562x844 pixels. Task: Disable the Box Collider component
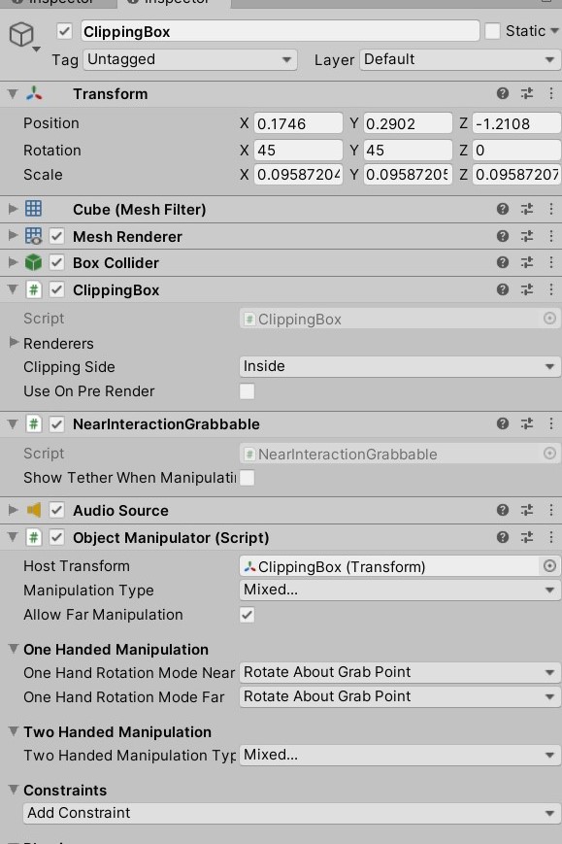(57, 262)
